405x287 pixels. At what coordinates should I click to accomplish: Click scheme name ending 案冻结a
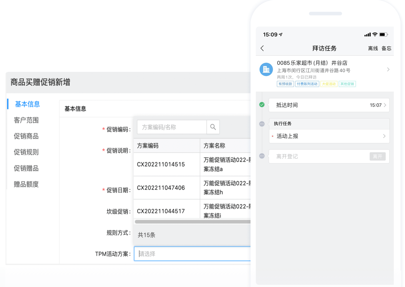227,164
